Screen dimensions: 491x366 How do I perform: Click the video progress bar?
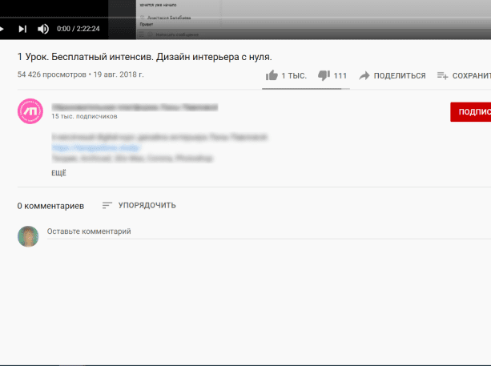pyautogui.click(x=245, y=18)
